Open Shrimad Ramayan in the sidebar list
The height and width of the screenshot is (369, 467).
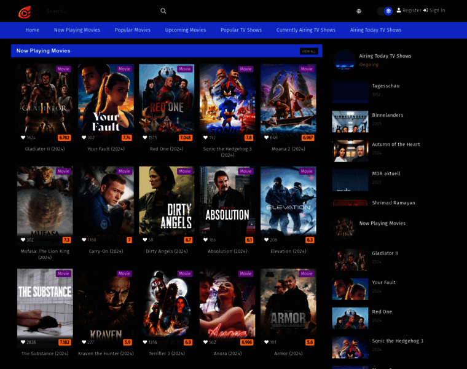[393, 203]
